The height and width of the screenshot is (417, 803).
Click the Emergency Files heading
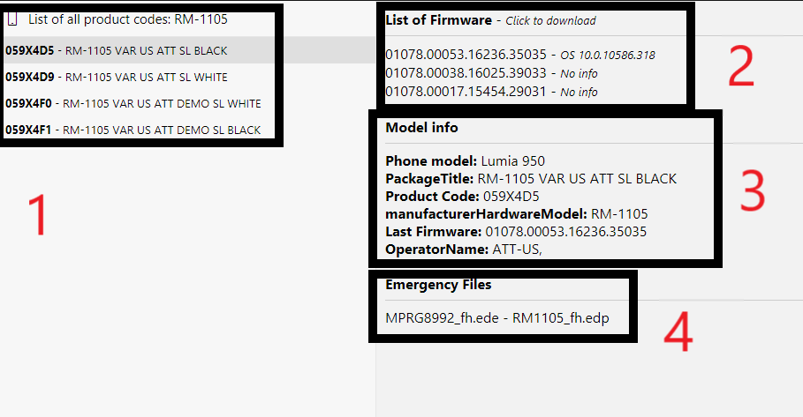click(x=438, y=285)
